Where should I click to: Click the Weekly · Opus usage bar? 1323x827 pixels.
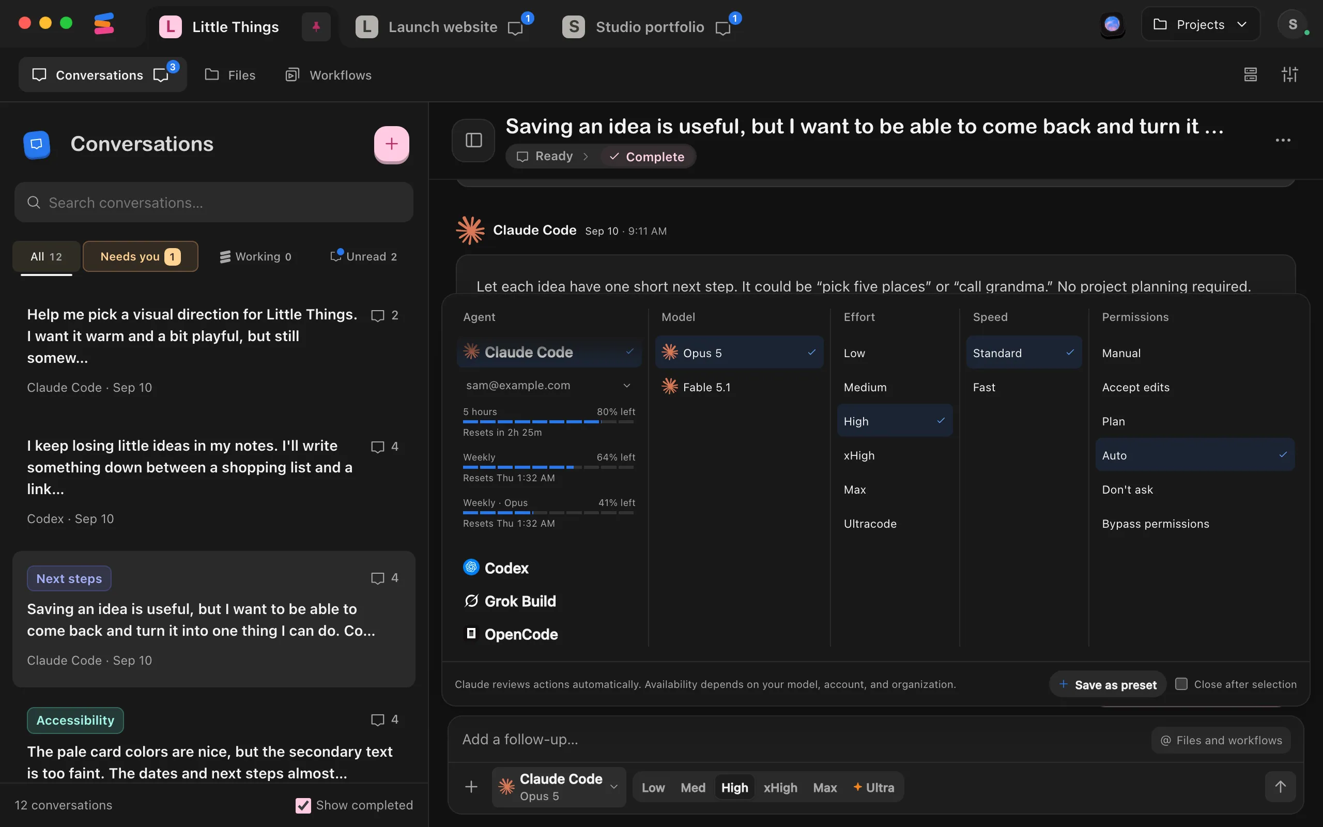[549, 513]
